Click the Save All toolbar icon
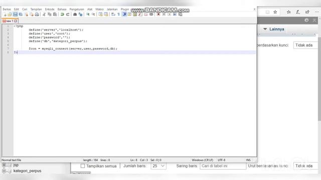The image size is (321, 180). pos(21,14)
